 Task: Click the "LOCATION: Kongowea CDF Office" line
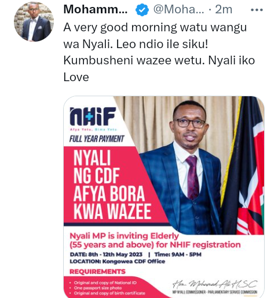click(x=118, y=261)
